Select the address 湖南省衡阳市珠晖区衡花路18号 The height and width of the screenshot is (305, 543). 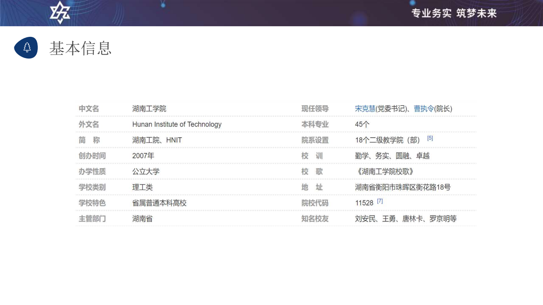pyautogui.click(x=402, y=187)
